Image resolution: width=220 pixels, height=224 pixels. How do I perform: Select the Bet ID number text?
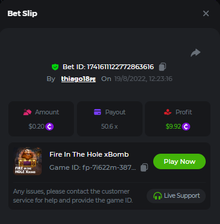[120, 67]
